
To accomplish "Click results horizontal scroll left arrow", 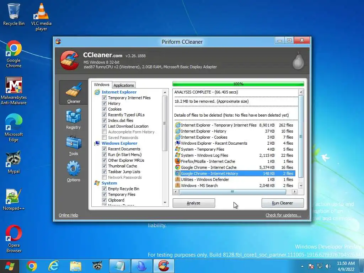I will click(176, 192).
